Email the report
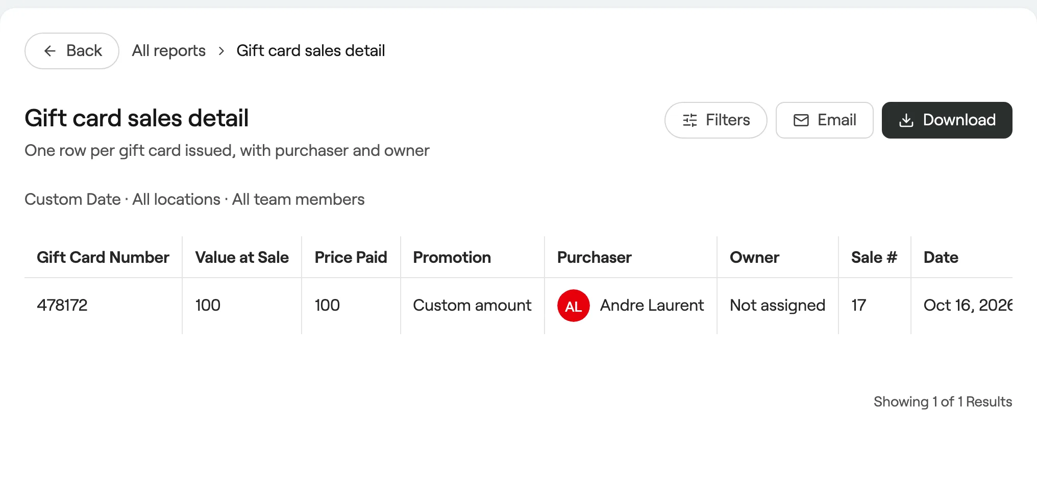This screenshot has height=489, width=1037. (x=825, y=120)
